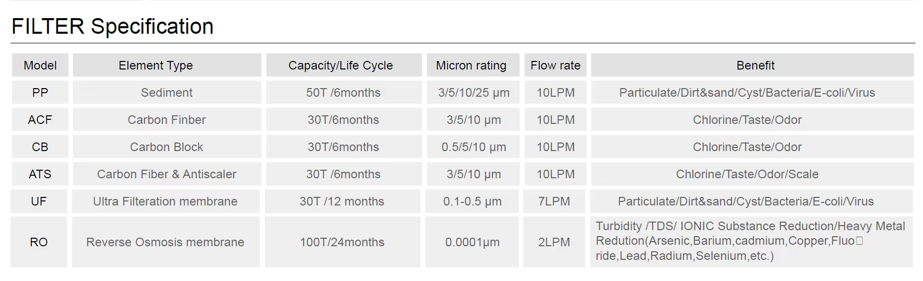
Task: Select the Carbon Fiber & Antiscaler cell
Action: click(x=167, y=174)
